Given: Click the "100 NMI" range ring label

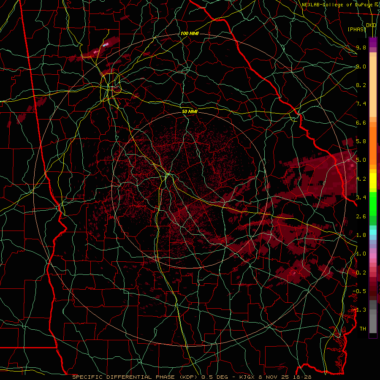Looking at the screenshot, I should point(190,33).
